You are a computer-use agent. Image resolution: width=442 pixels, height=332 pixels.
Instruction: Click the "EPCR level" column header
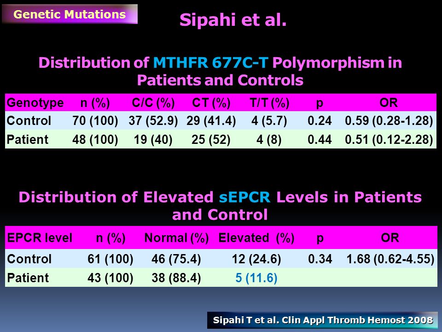[40, 238]
